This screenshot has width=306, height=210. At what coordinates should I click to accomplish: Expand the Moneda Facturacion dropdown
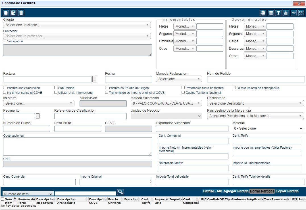tap(179, 79)
